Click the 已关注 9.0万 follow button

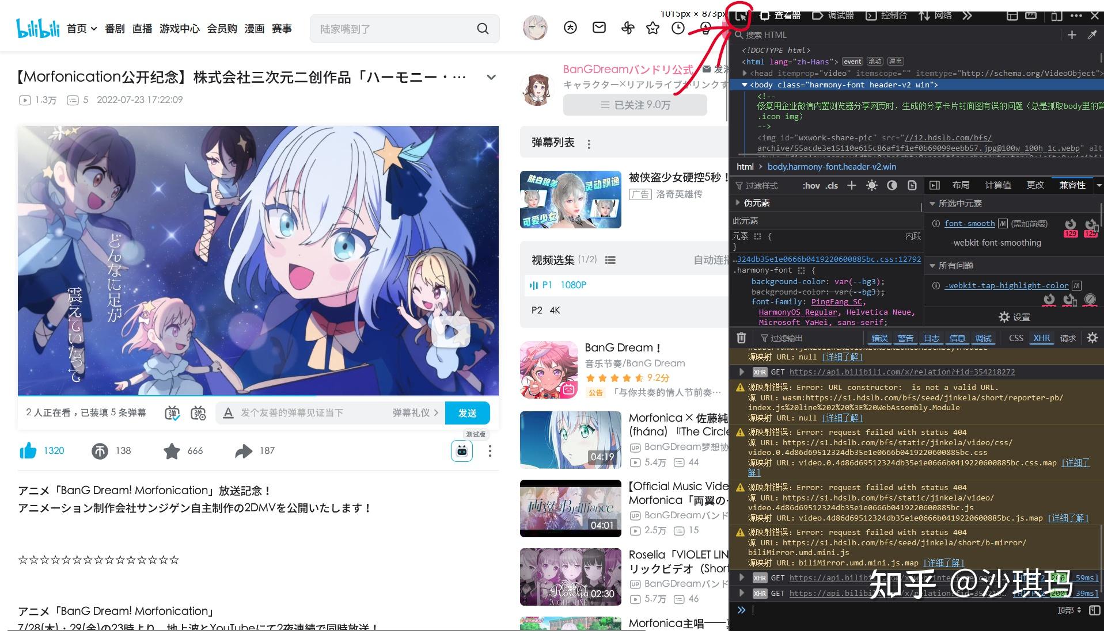point(635,105)
